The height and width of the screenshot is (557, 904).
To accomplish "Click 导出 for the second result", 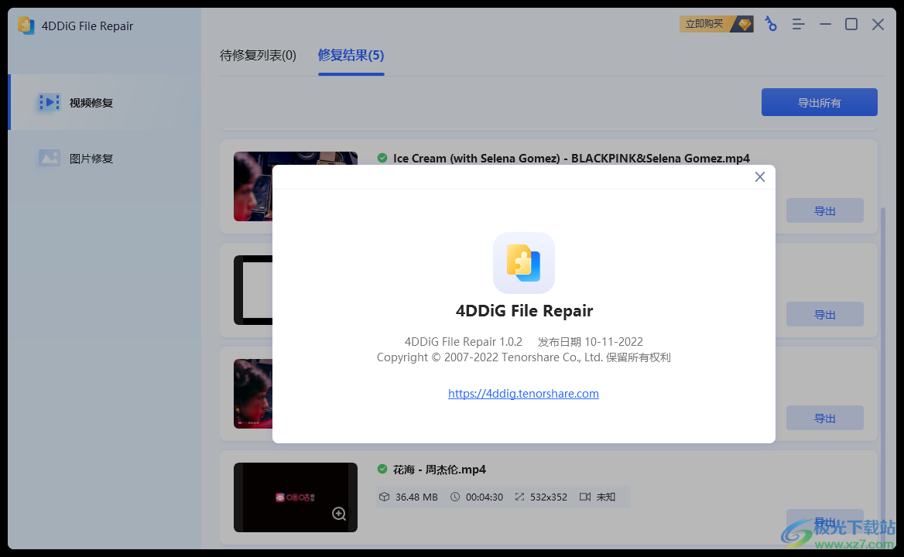I will click(824, 315).
